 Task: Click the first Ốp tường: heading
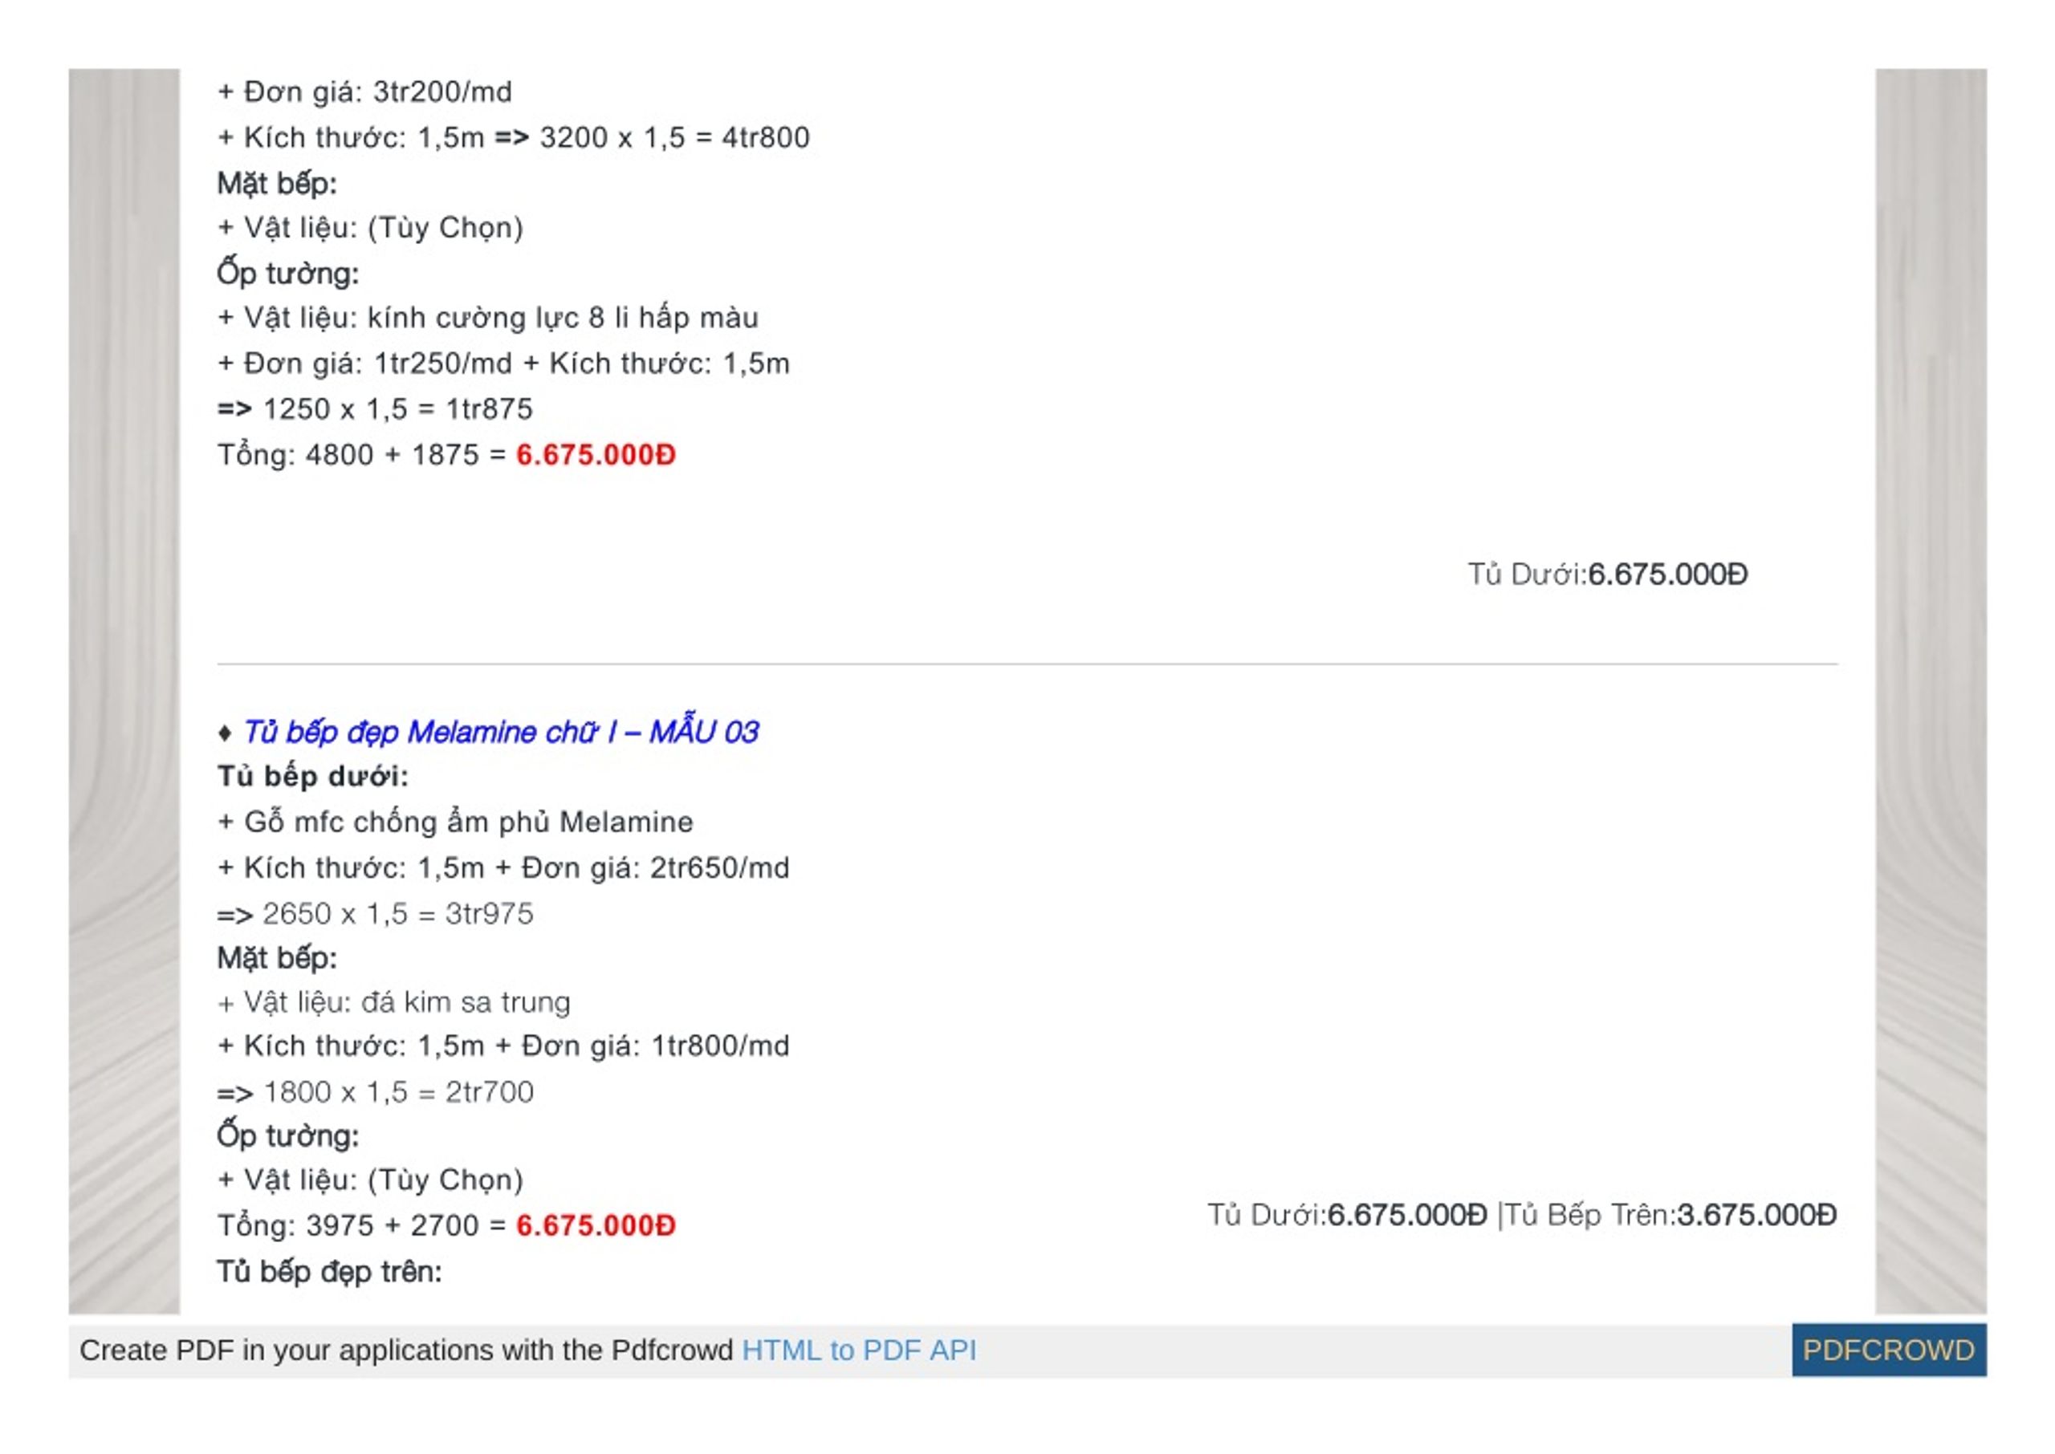coord(287,272)
